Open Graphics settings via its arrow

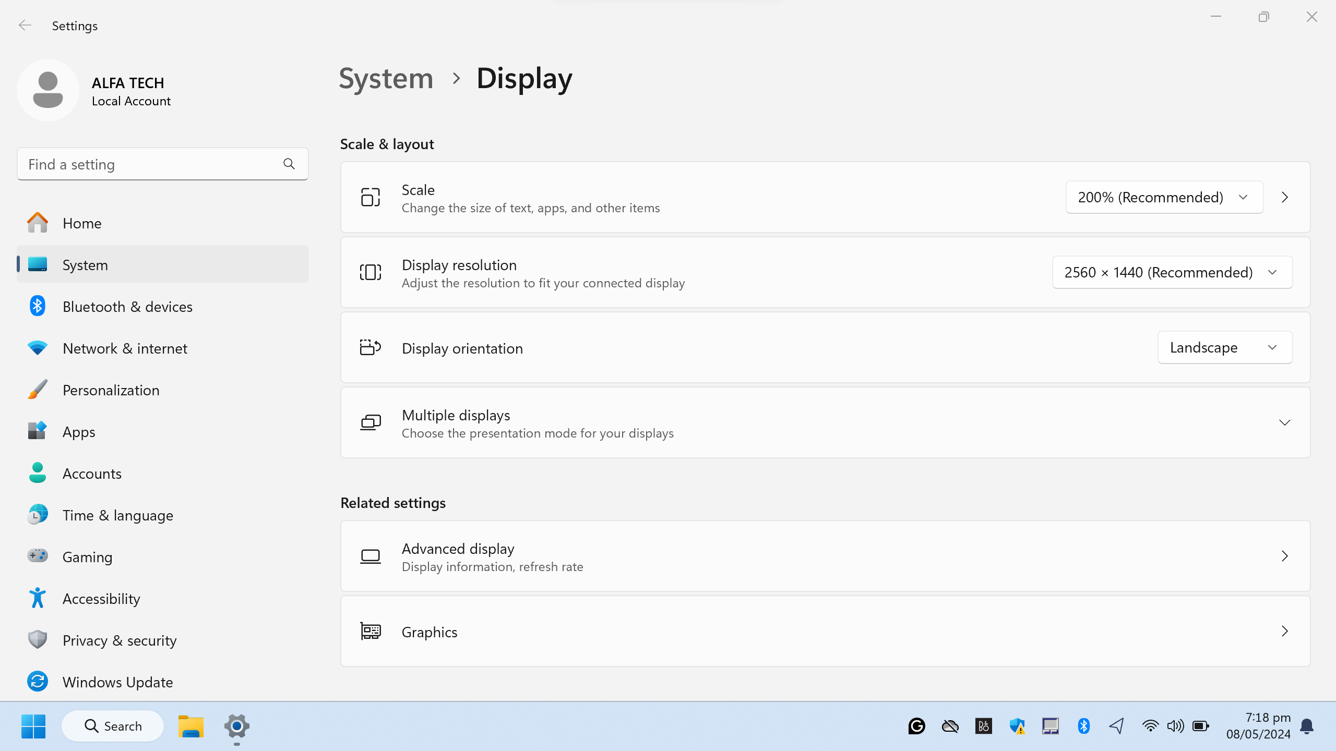coord(1285,631)
